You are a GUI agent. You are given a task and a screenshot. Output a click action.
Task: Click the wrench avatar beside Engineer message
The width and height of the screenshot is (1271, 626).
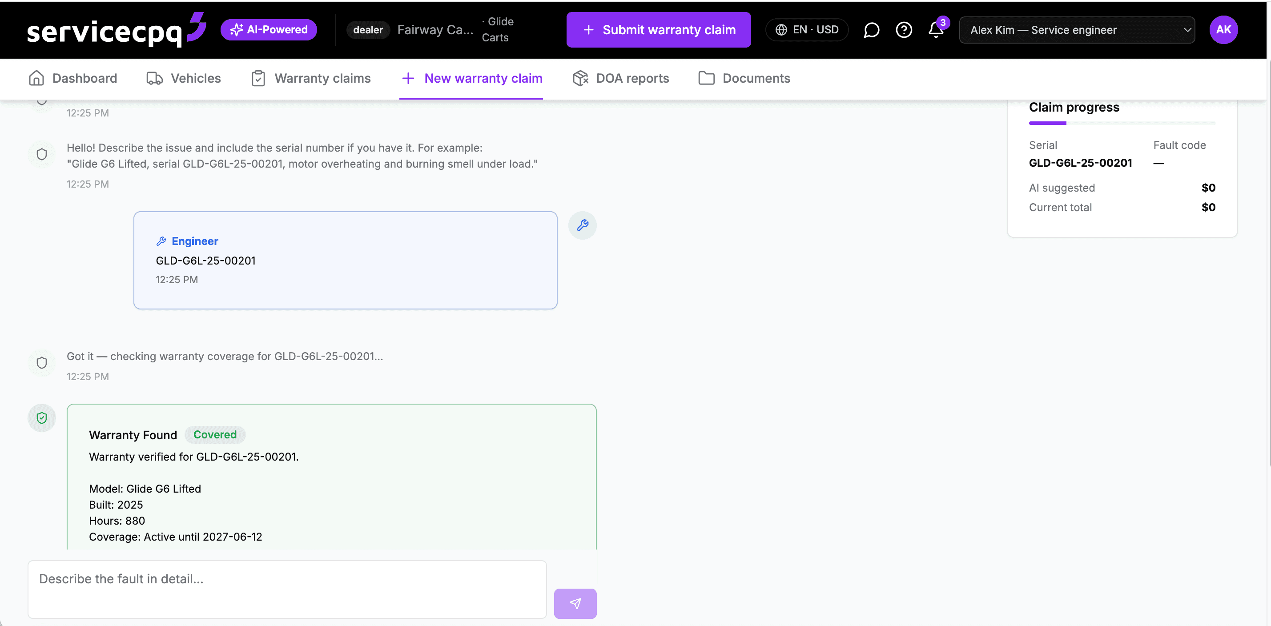pos(582,225)
